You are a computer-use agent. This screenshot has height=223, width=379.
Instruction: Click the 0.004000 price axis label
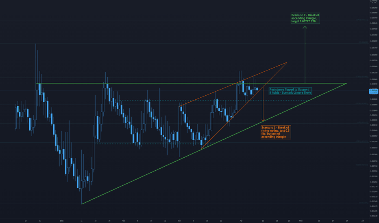374,99
